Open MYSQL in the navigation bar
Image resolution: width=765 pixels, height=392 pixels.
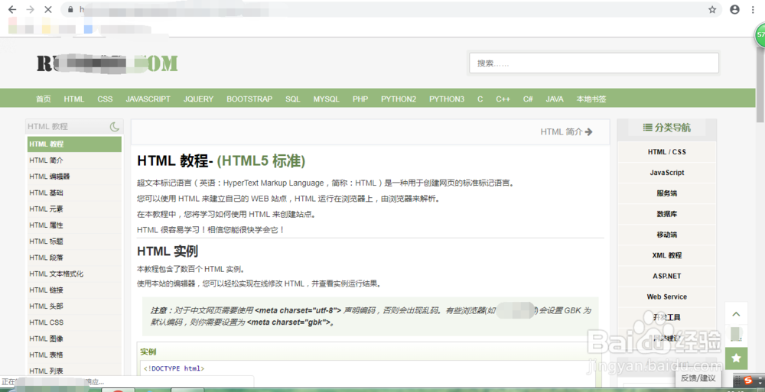[x=327, y=99]
